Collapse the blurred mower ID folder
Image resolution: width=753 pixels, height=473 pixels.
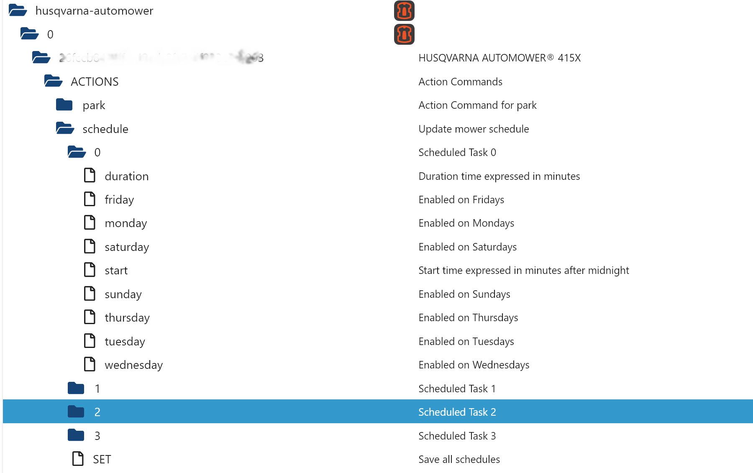pyautogui.click(x=41, y=57)
